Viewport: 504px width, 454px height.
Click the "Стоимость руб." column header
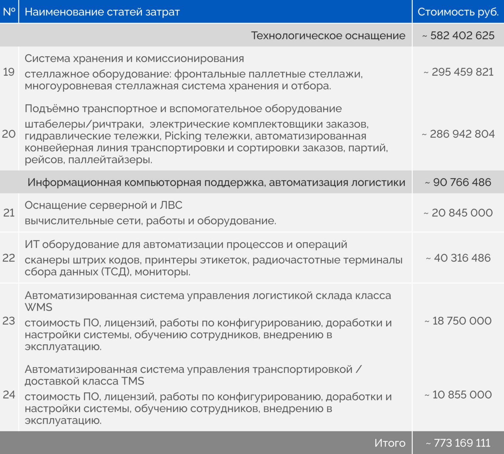[x=458, y=12]
